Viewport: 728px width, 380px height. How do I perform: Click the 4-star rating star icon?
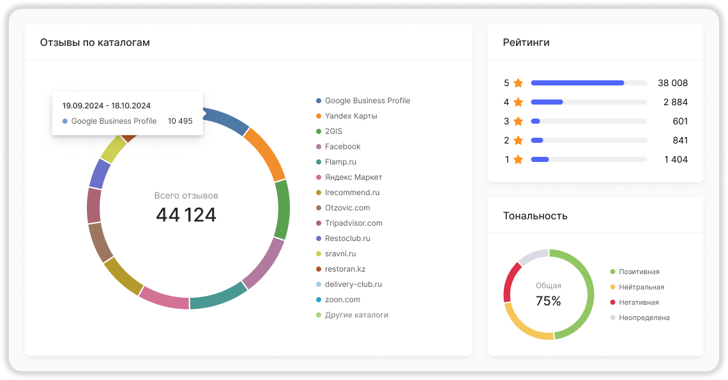(x=518, y=102)
